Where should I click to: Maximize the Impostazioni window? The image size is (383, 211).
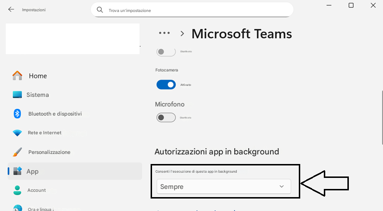pos(351,5)
